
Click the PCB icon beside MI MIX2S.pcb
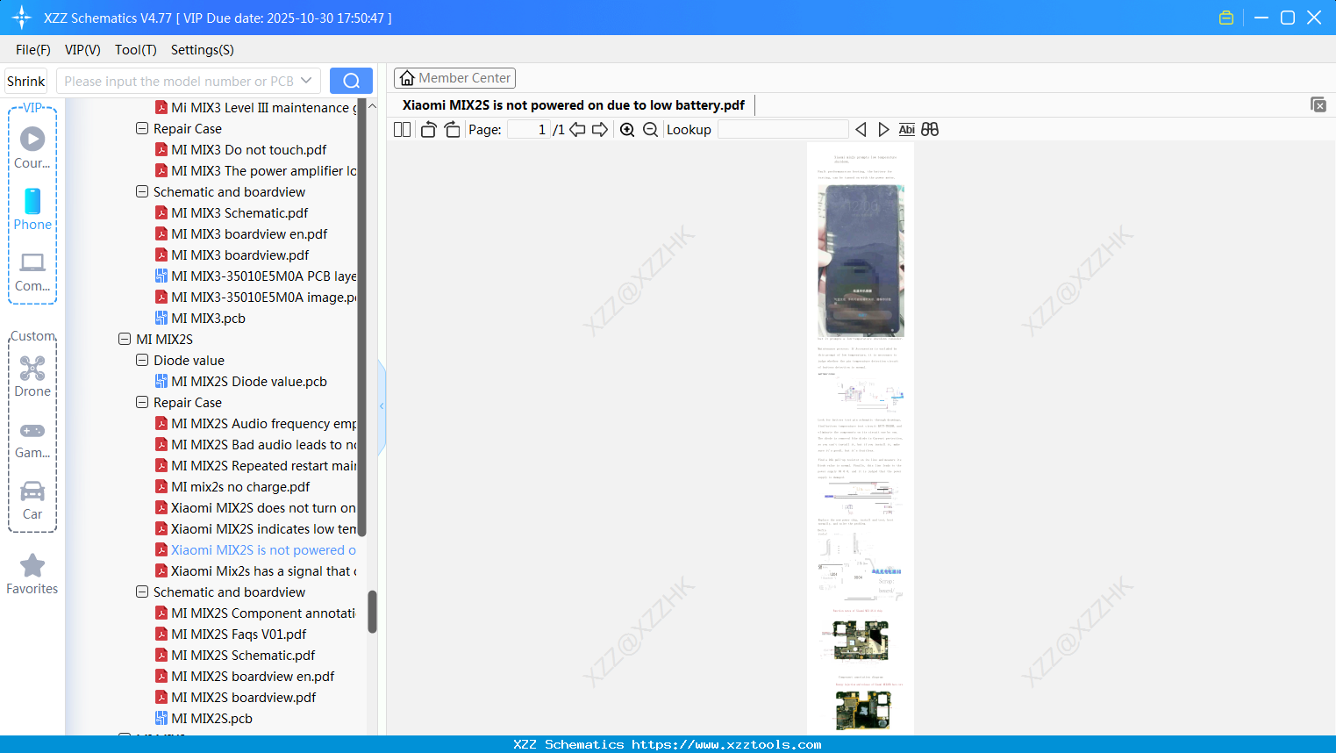[161, 718]
